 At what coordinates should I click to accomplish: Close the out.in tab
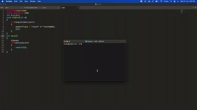58,8
